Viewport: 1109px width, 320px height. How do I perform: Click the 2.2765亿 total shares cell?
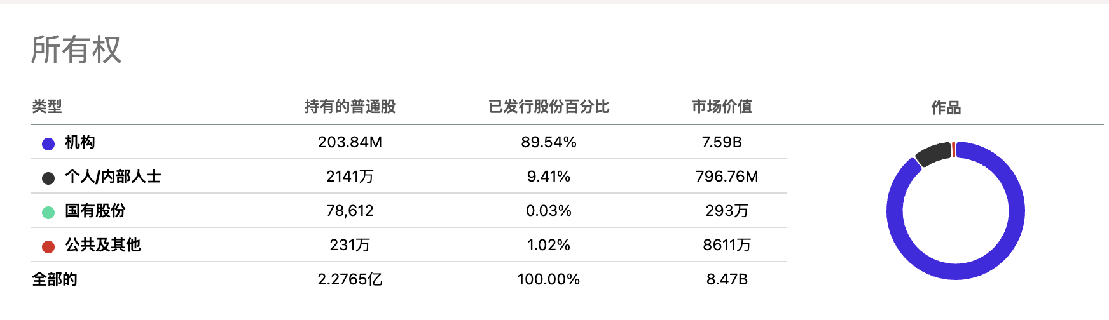click(350, 279)
